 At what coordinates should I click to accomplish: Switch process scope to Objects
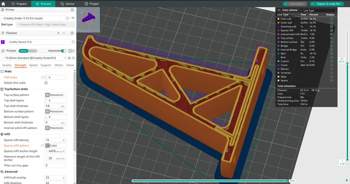[x=33, y=51]
